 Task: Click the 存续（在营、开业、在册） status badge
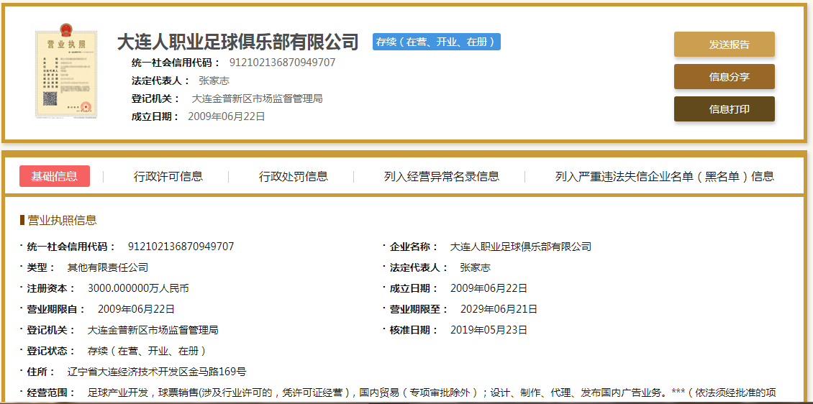click(x=436, y=42)
